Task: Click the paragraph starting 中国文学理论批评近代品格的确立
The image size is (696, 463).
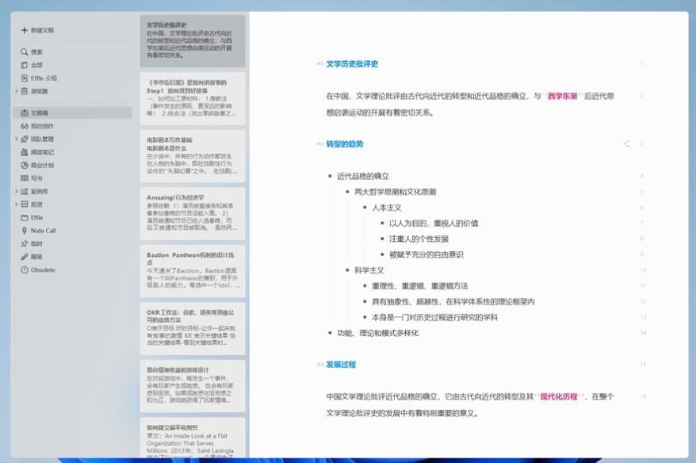Action: pyautogui.click(x=470, y=405)
